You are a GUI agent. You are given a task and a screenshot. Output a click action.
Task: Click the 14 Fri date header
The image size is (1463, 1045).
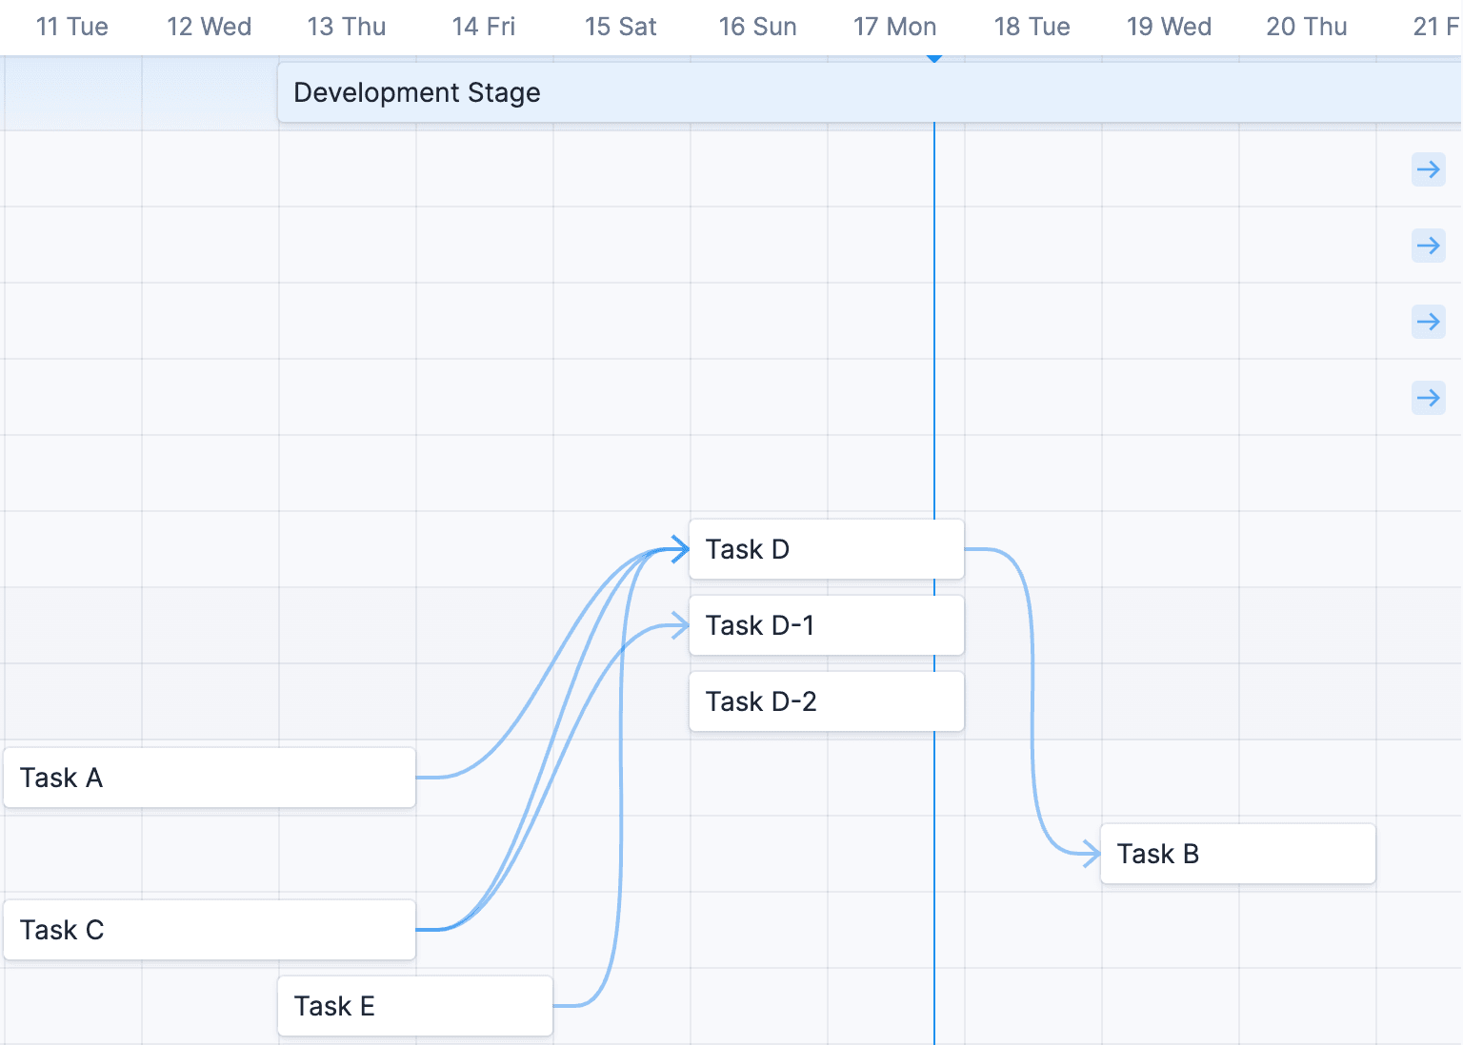tap(484, 27)
